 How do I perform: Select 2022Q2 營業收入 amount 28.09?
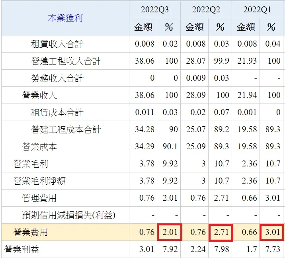[x=196, y=95]
